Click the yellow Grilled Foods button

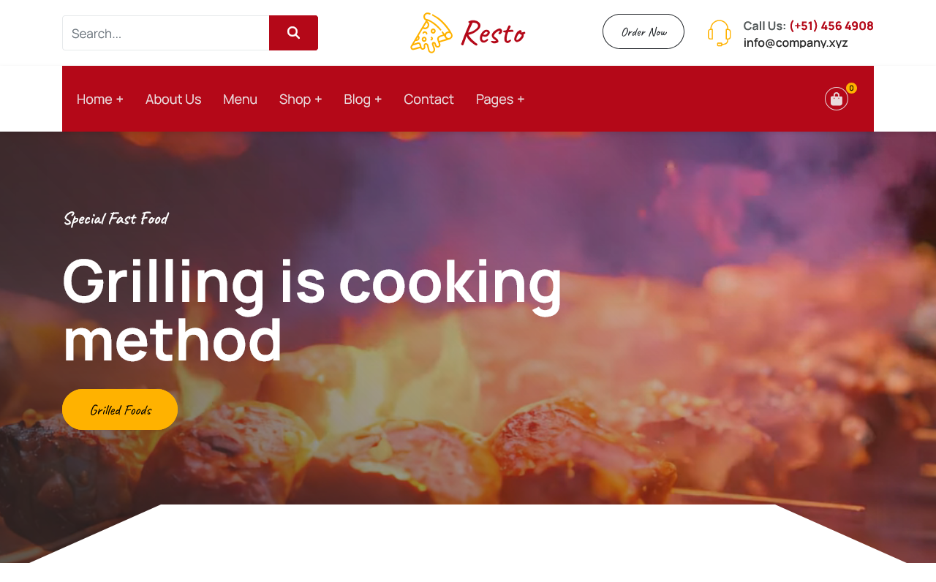(x=120, y=409)
